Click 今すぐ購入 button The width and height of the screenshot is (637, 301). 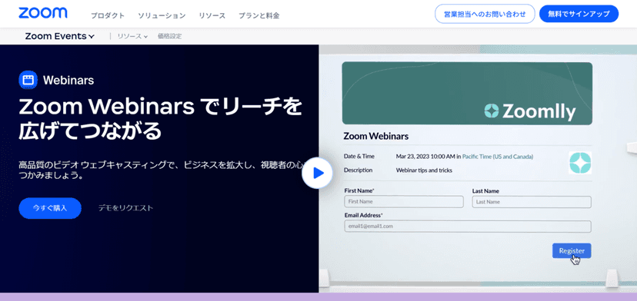coord(50,208)
